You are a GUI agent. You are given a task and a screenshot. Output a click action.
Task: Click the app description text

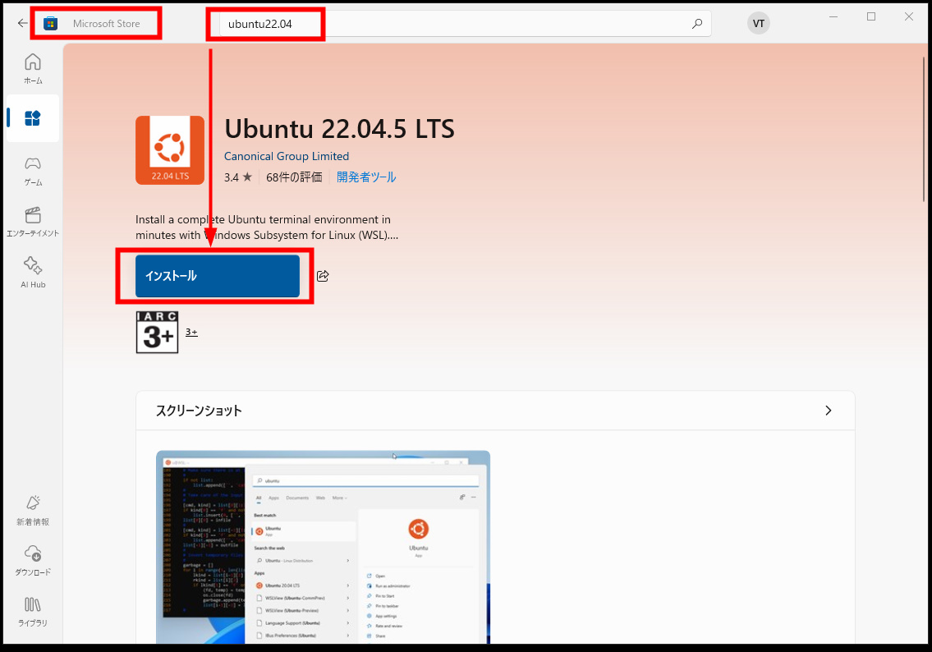pyautogui.click(x=267, y=227)
